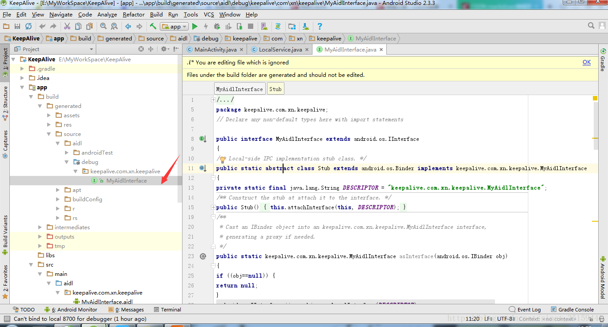The width and height of the screenshot is (608, 327).
Task: Click the Collapse All icon in Project panel
Action: tap(150, 49)
